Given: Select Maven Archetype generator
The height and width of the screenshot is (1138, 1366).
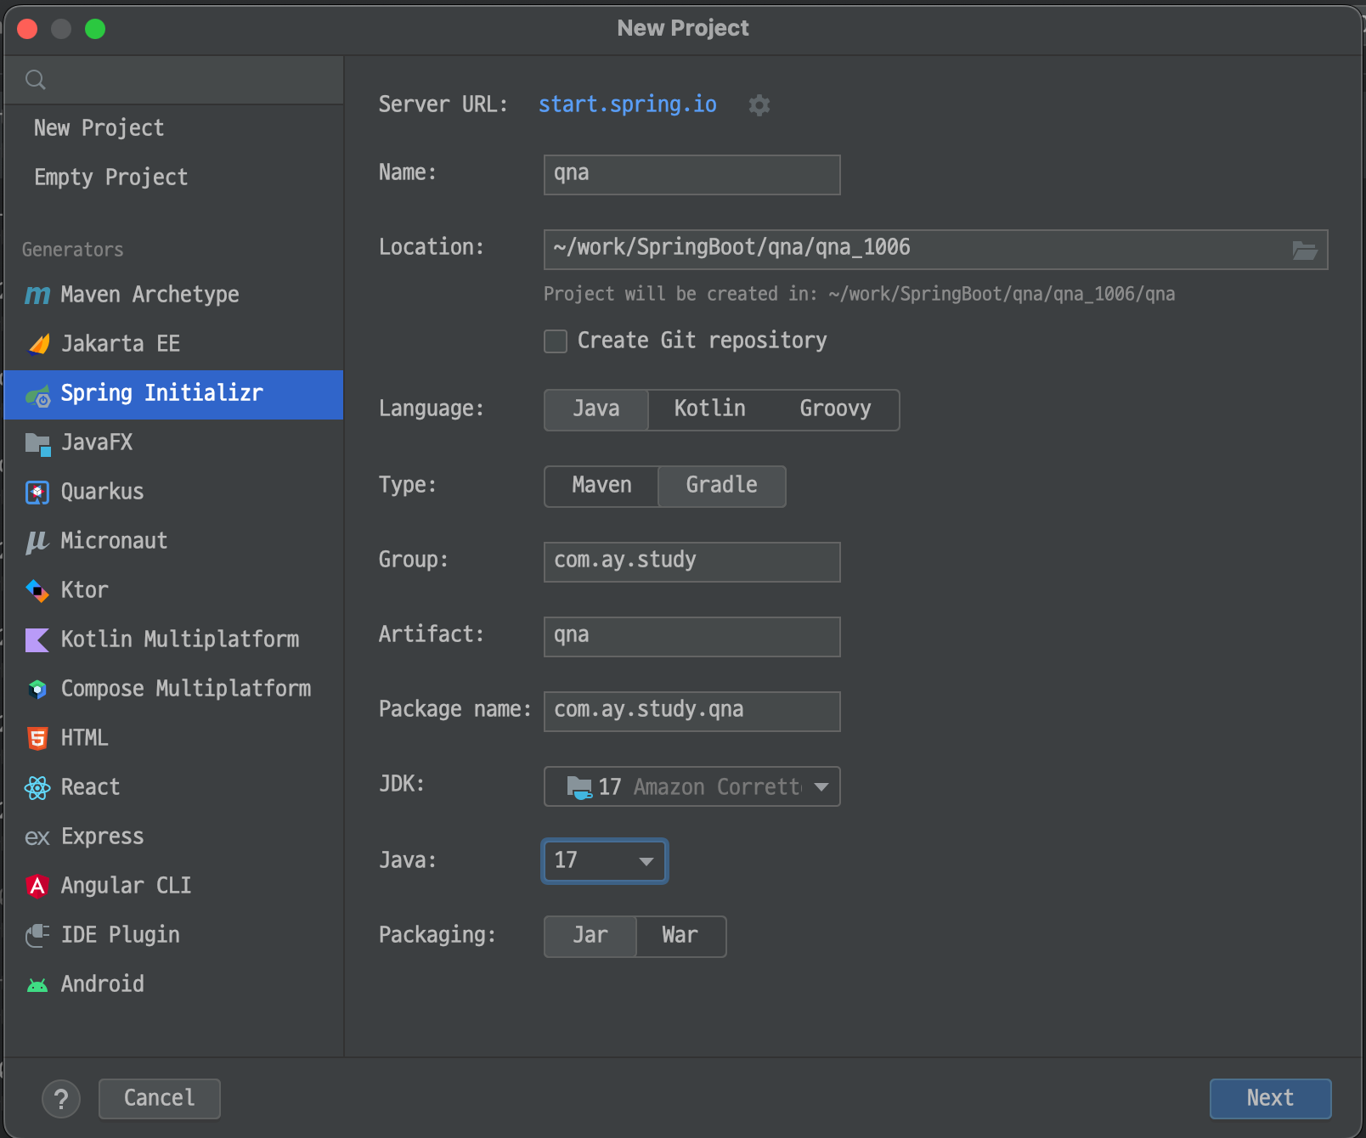Looking at the screenshot, I should click(x=174, y=295).
